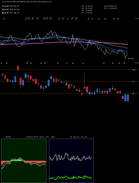Select the "DOW PT: 96.78" legend label
This screenshot has height=183, width=139.
click(x=11, y=13)
